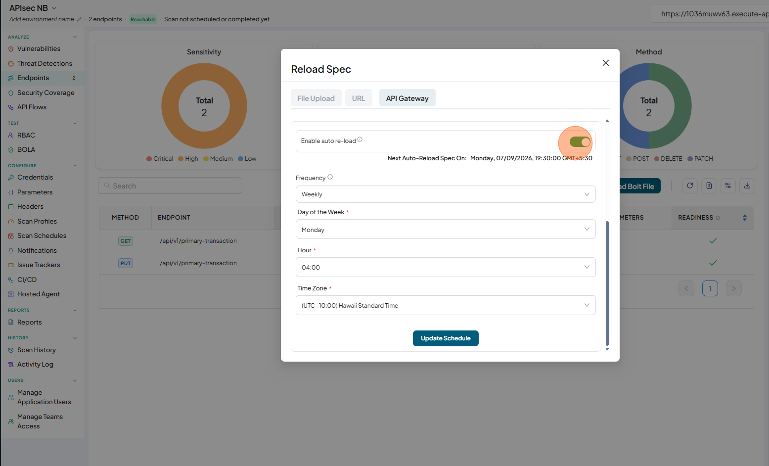Click the Security Coverage shield icon
This screenshot has width=769, height=466.
click(11, 93)
